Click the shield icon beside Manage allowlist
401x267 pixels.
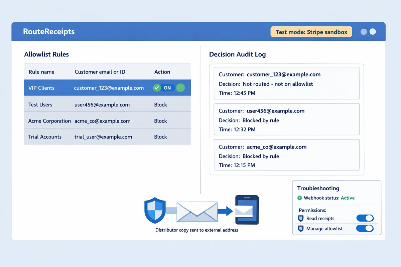[300, 229]
